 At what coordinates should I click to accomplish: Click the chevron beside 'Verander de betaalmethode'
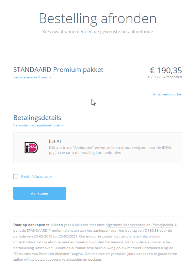[x=63, y=125]
